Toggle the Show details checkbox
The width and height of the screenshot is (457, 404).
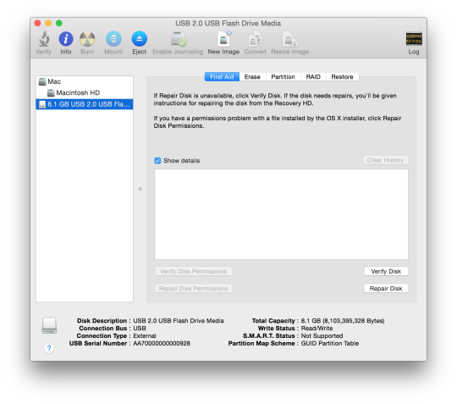tap(157, 161)
